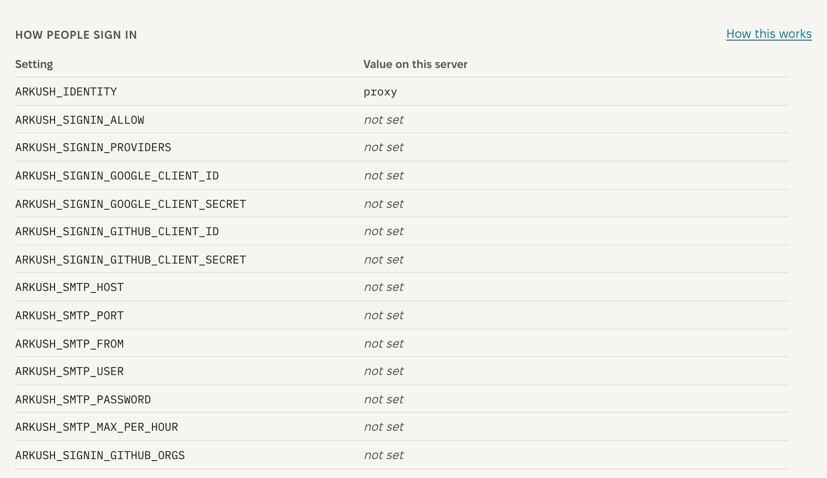Select the ARKUSH_SIGNIN_GITHUB_ORGS setting name
This screenshot has height=478, width=827.
[100, 455]
